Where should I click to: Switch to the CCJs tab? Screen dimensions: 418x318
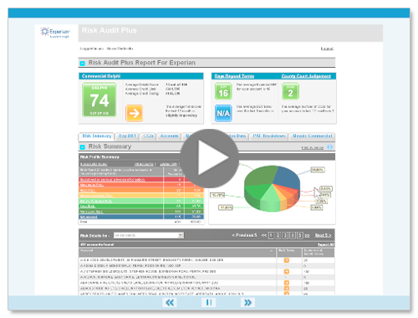point(148,136)
